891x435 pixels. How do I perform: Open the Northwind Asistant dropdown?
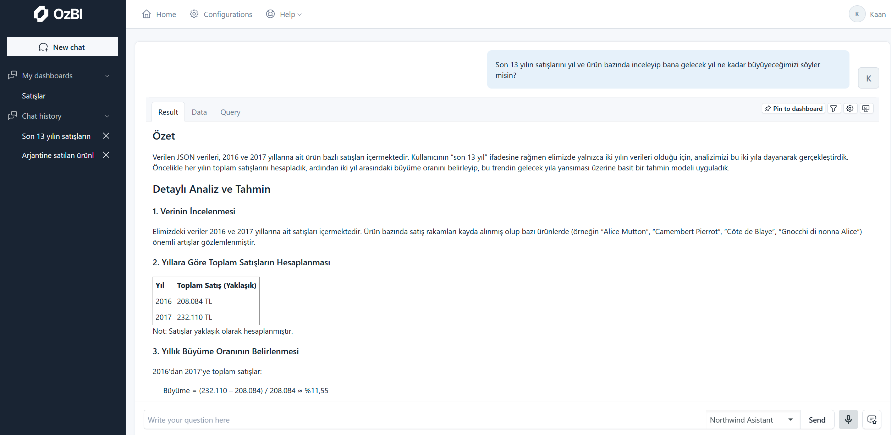[752, 419]
